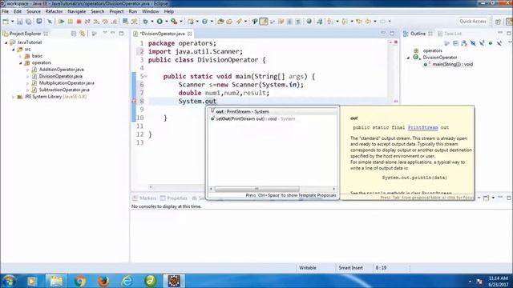
Task: Open the Window menu
Action: click(x=151, y=11)
